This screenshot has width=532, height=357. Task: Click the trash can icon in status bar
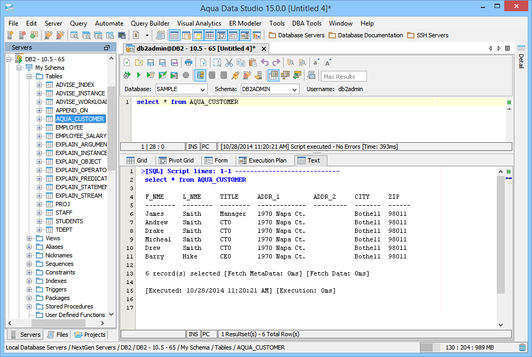(522, 347)
